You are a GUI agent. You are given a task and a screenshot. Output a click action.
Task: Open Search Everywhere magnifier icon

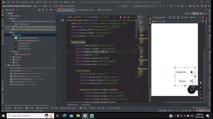pos(202,6)
